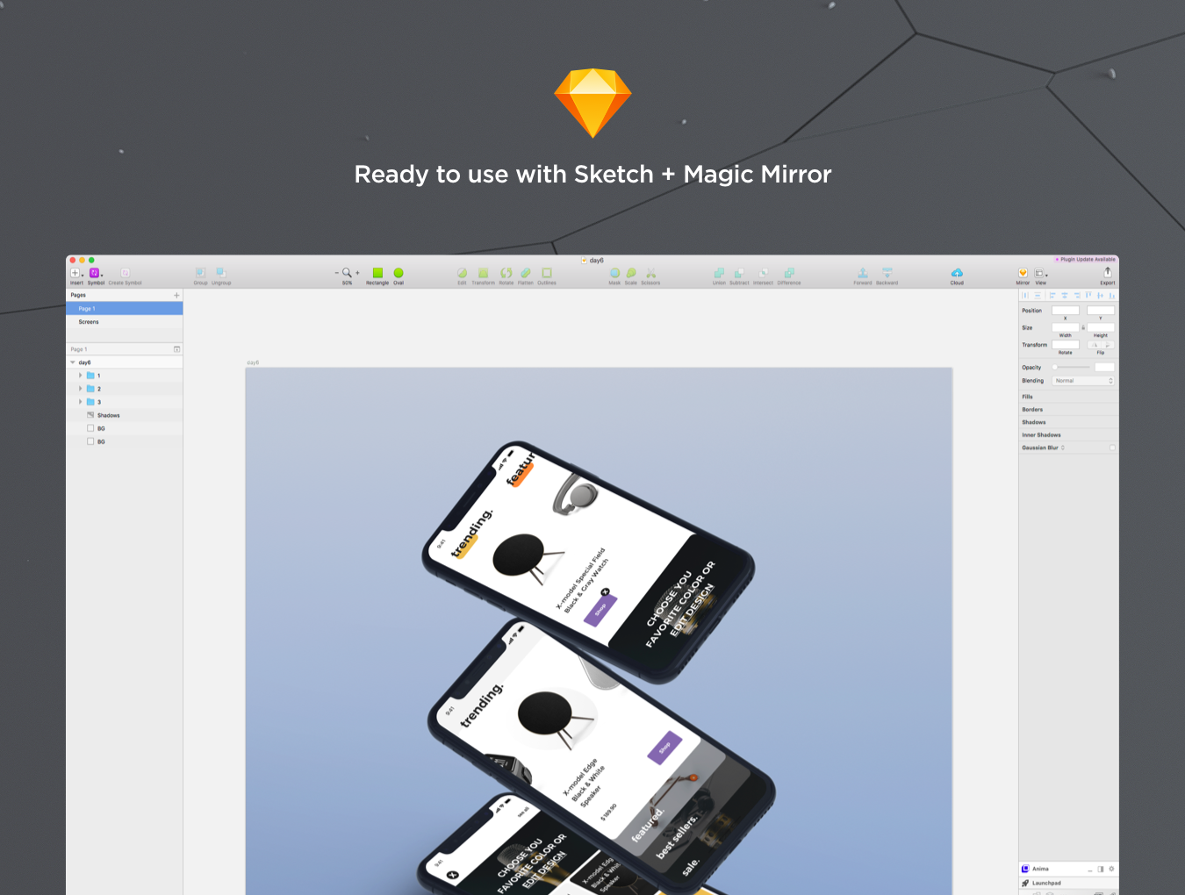Enable the Gaussian Blur checkbox
This screenshot has width=1185, height=895.
click(x=1112, y=447)
